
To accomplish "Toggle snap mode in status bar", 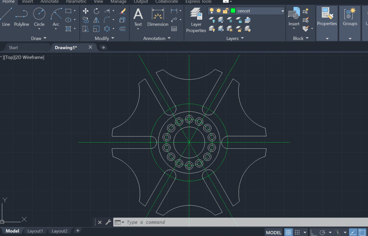I will pos(297,232).
